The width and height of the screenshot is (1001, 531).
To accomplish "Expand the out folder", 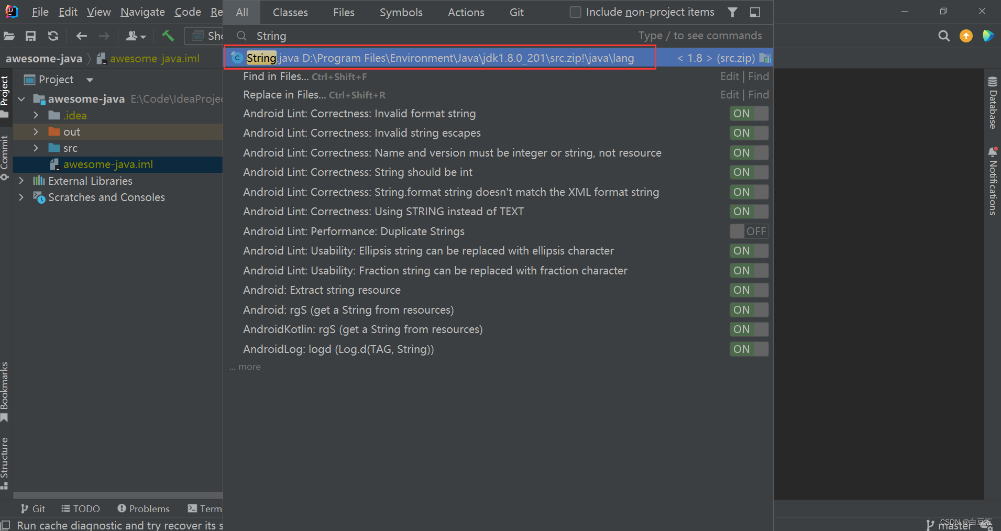I will point(36,131).
